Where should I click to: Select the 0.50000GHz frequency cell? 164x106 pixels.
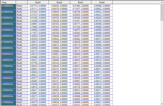click(8, 31)
